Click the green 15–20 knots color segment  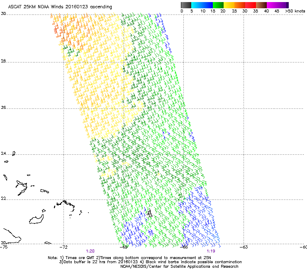coord(218,5)
